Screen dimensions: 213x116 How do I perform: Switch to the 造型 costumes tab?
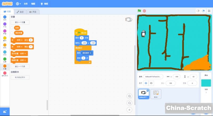(20, 12)
